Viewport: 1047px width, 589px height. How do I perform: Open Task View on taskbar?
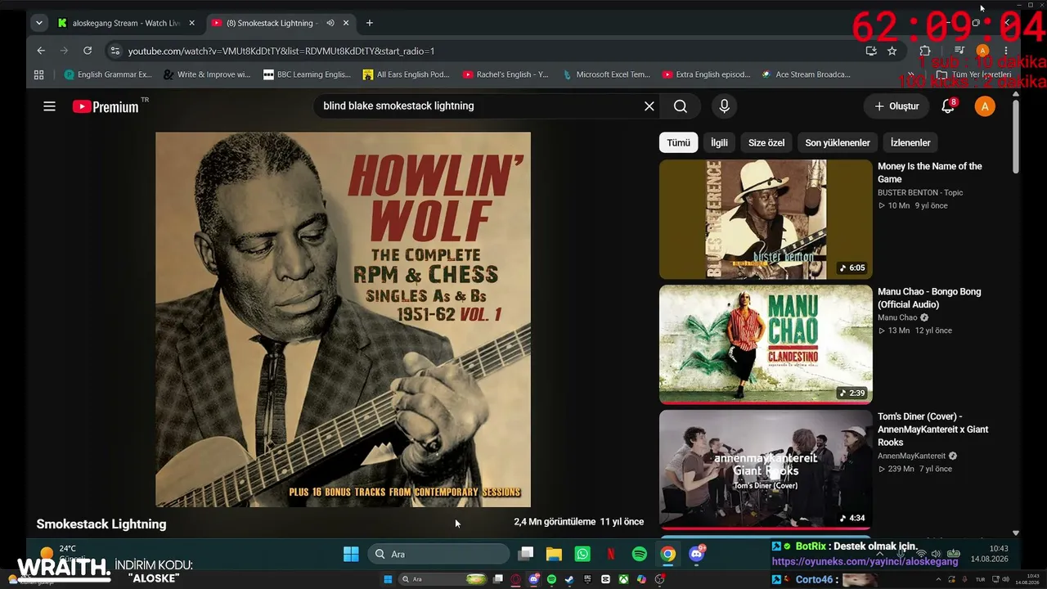(526, 555)
